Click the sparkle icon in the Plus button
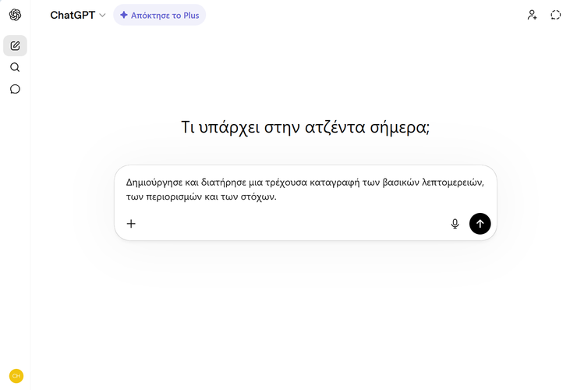Image resolution: width=577 pixels, height=390 pixels. pyautogui.click(x=124, y=15)
